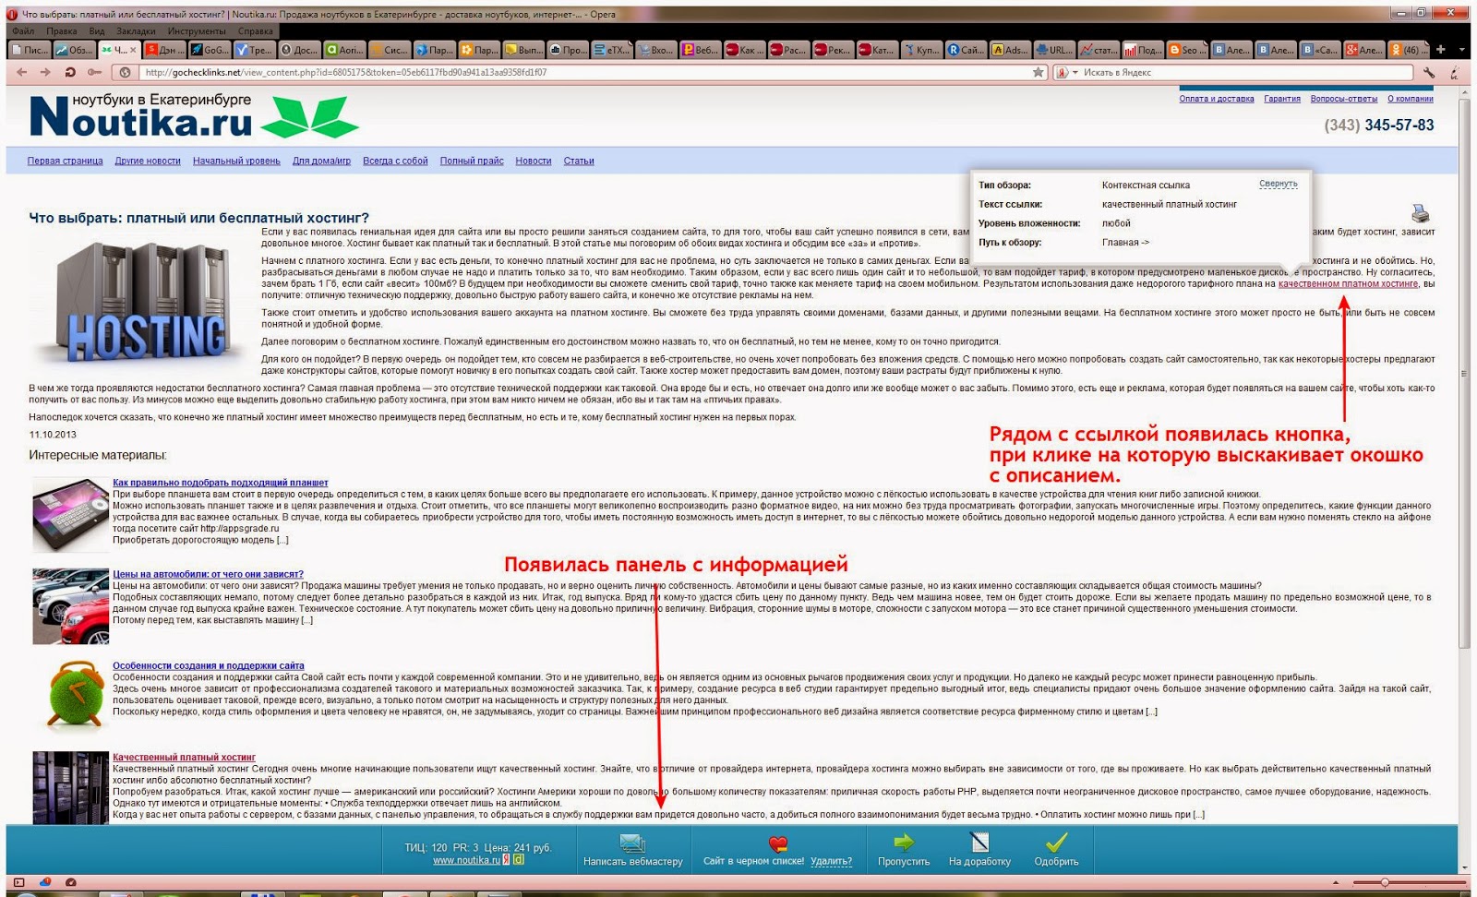Open the Закладки menu
This screenshot has width=1477, height=897.
[x=135, y=31]
